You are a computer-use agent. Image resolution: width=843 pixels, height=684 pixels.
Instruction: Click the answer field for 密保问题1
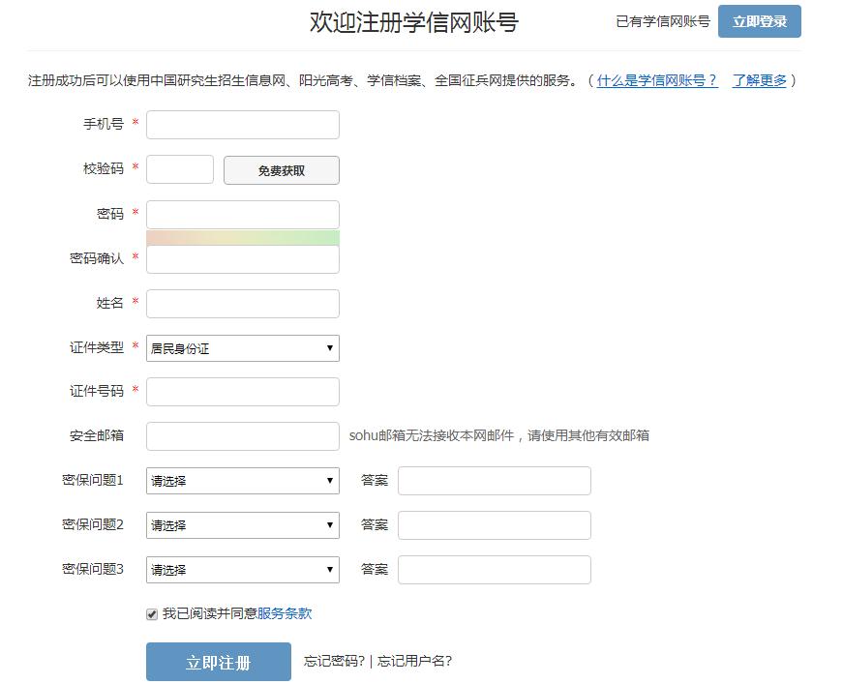coord(494,481)
